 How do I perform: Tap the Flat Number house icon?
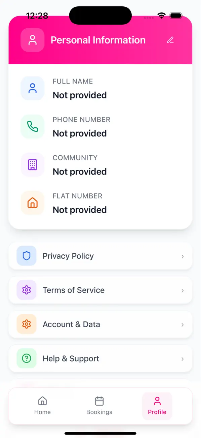click(x=32, y=203)
